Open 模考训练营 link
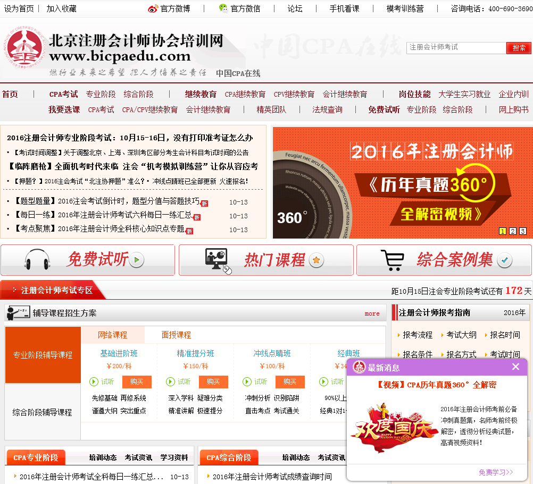This screenshot has width=533, height=484. (x=405, y=9)
